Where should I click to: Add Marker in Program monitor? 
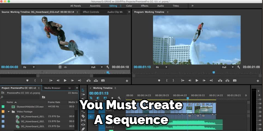point(159,81)
